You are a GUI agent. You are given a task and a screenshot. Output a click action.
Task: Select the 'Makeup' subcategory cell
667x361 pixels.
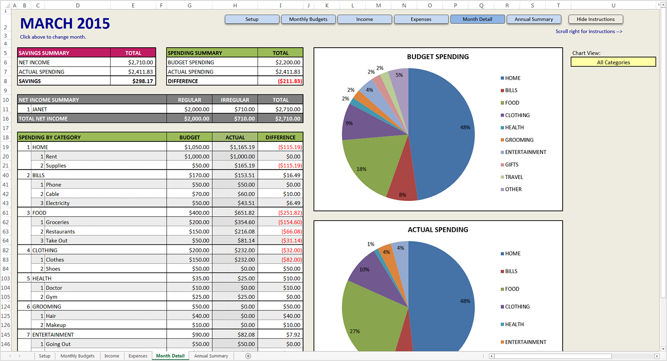point(106,325)
